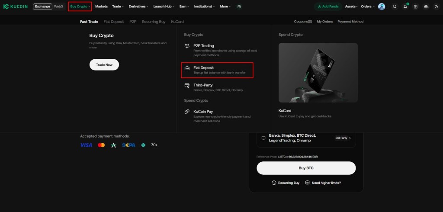The image size is (443, 212).
Task: Expand the Earn dropdown
Action: coord(184,6)
